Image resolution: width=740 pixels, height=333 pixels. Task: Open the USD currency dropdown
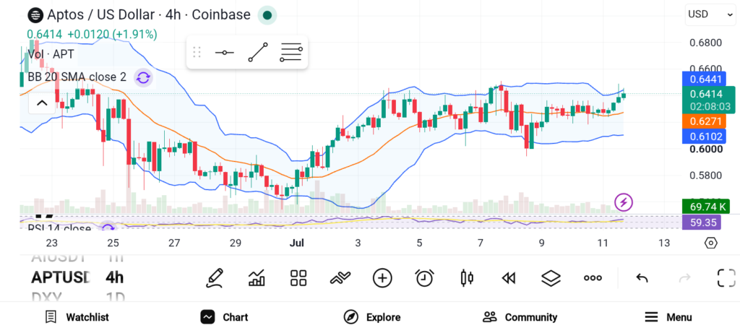tap(711, 14)
